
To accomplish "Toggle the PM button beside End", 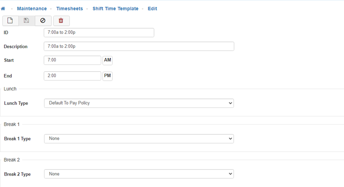I will point(107,76).
